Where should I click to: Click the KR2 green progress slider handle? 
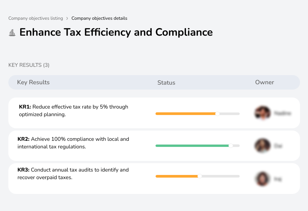pos(230,146)
